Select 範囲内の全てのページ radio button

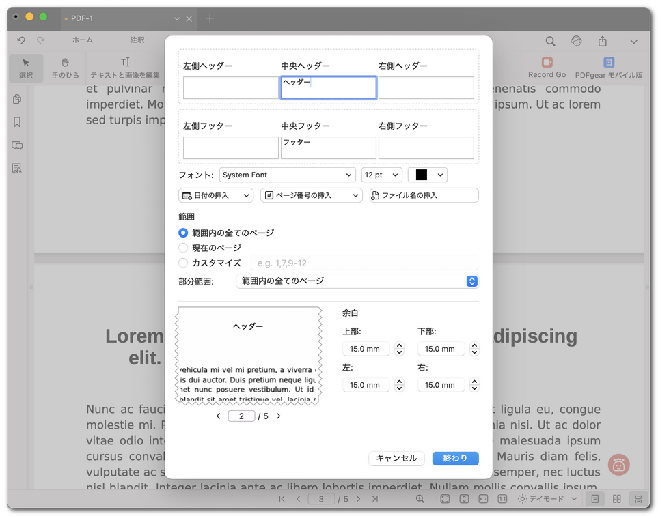tap(183, 233)
